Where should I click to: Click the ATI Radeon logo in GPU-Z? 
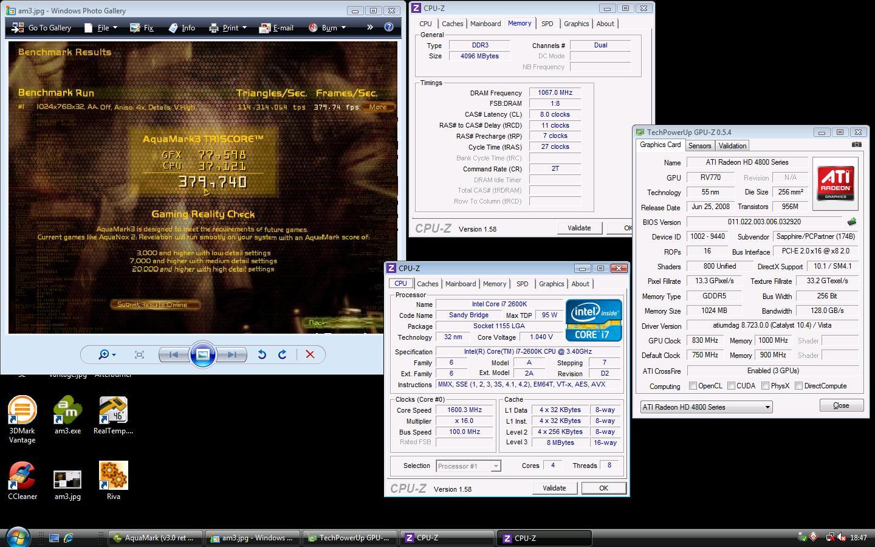(x=836, y=183)
